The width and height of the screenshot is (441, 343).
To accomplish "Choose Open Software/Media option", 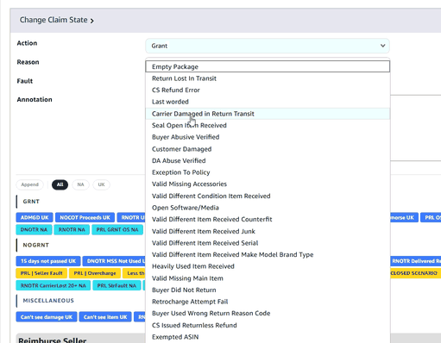I will pyautogui.click(x=268, y=208).
